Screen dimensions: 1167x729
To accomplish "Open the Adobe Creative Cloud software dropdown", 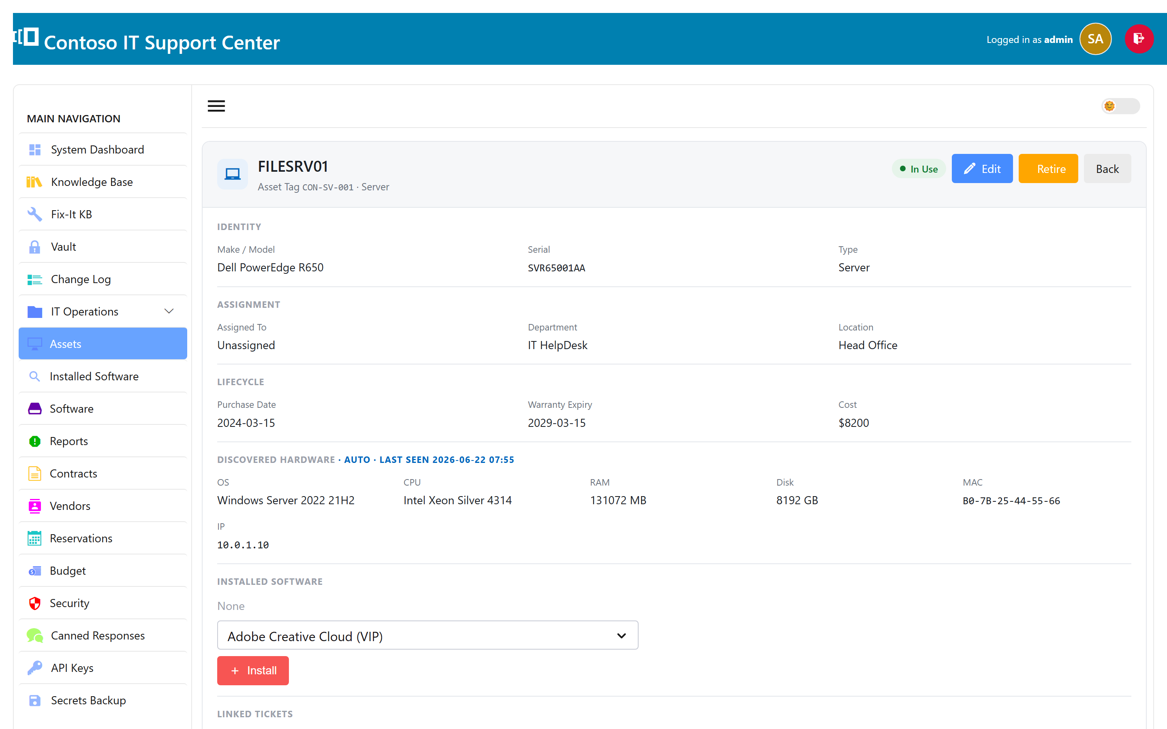I will [x=427, y=635].
